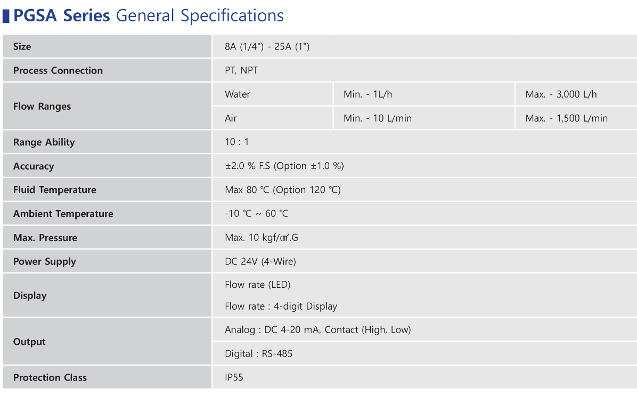
Task: Select the Size row label
Action: tap(22, 46)
